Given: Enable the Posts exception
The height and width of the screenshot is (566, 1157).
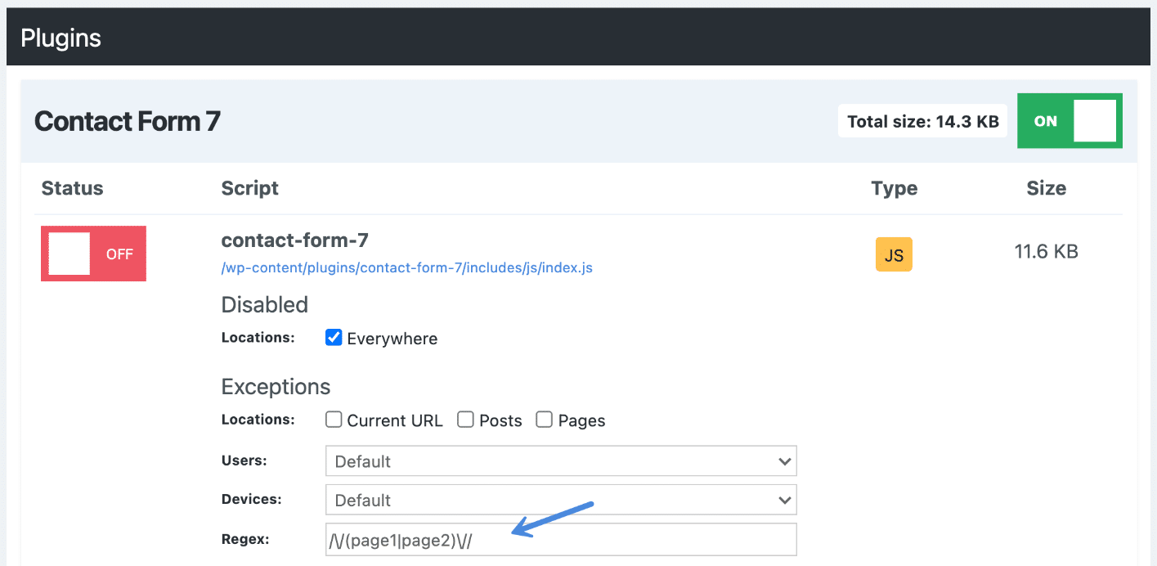Looking at the screenshot, I should (465, 420).
